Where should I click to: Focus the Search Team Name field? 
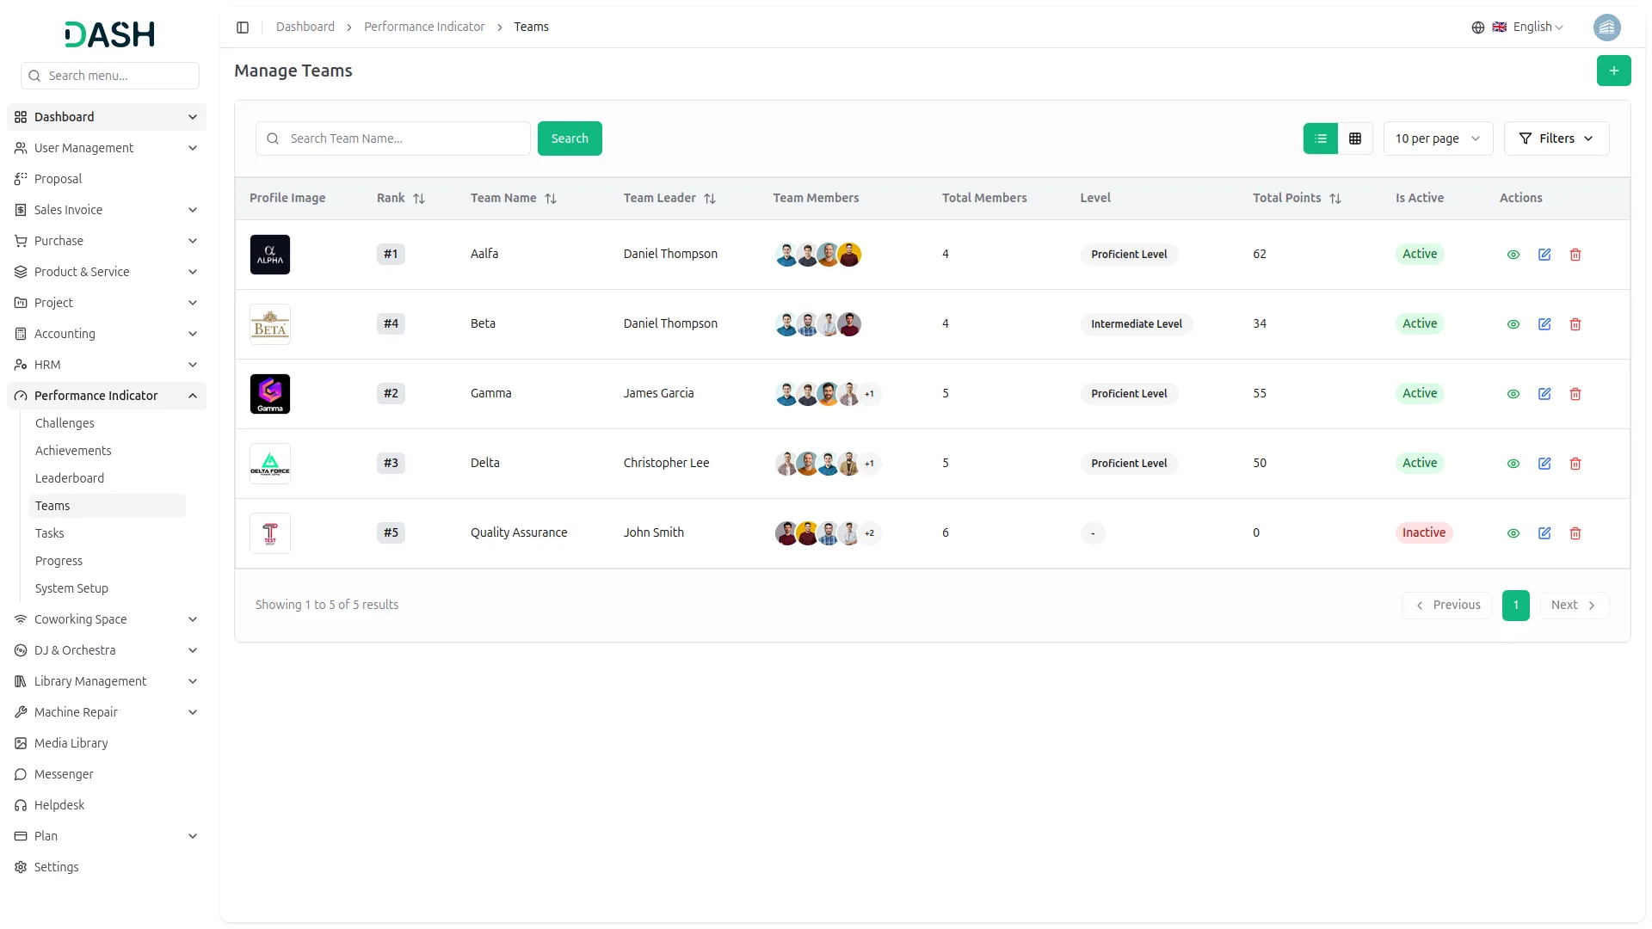tap(404, 138)
